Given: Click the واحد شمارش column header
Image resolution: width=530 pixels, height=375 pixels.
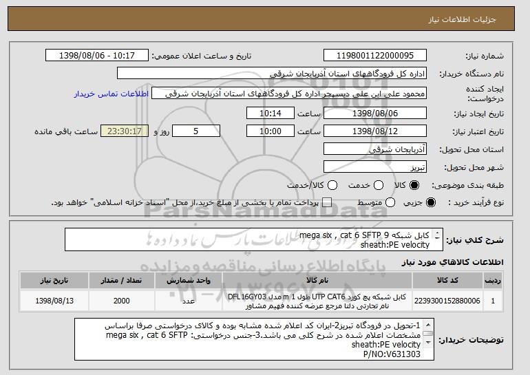Looking at the screenshot, I should pos(189,281).
